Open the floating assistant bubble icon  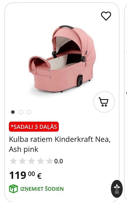pyautogui.click(x=117, y=189)
